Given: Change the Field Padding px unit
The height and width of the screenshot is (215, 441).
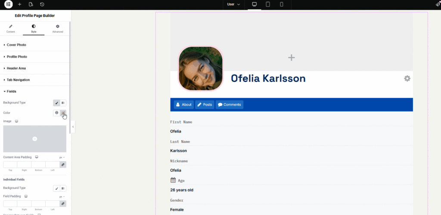Looking at the screenshot, I should [62, 197].
